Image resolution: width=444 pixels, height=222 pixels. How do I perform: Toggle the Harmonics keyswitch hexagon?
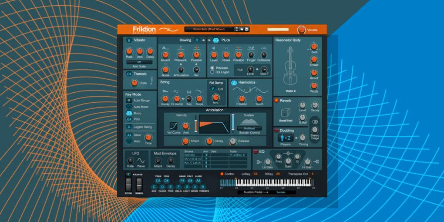coord(234,82)
